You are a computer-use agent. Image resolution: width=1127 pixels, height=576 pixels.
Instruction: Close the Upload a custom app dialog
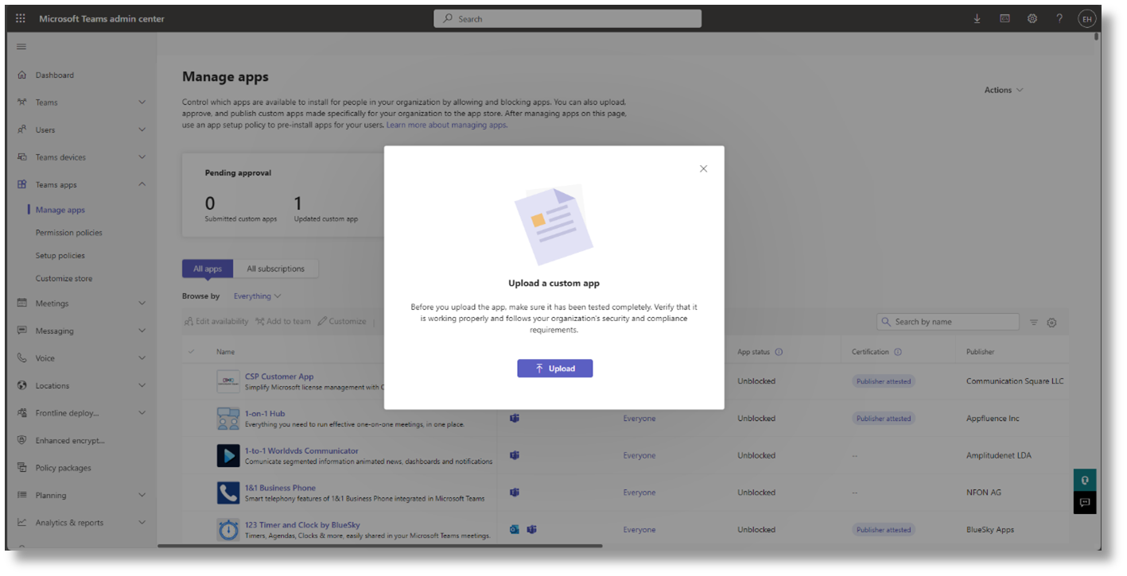pyautogui.click(x=703, y=168)
